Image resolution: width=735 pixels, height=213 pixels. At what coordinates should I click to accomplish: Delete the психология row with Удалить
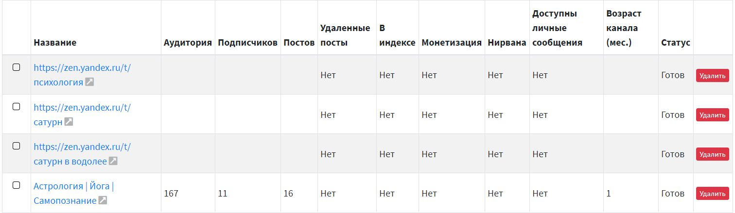pos(712,76)
